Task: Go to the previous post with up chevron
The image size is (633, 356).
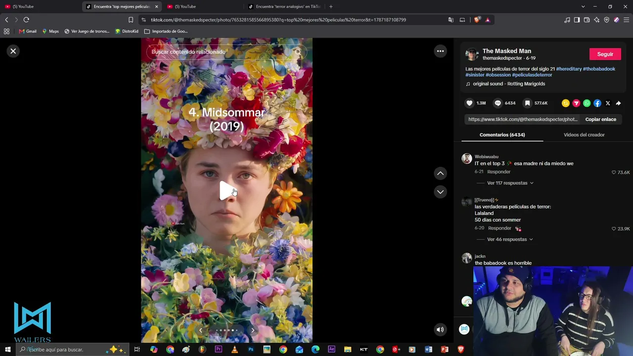Action: [440, 173]
